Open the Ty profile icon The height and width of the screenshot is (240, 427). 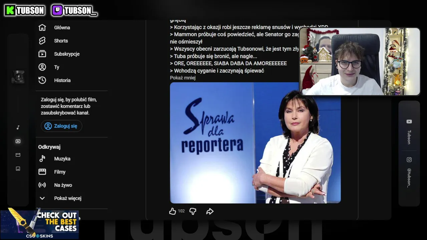42,67
